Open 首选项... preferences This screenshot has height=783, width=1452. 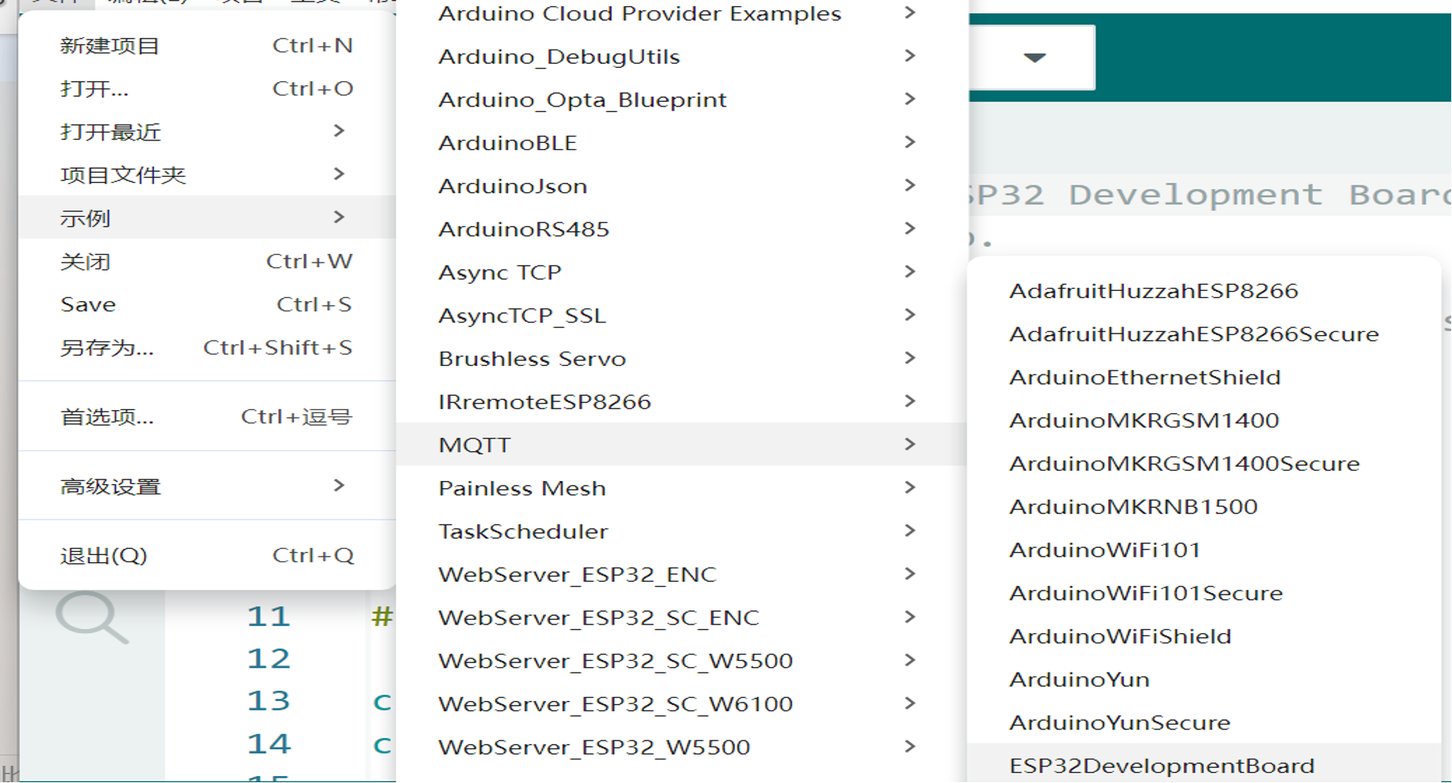[207, 416]
